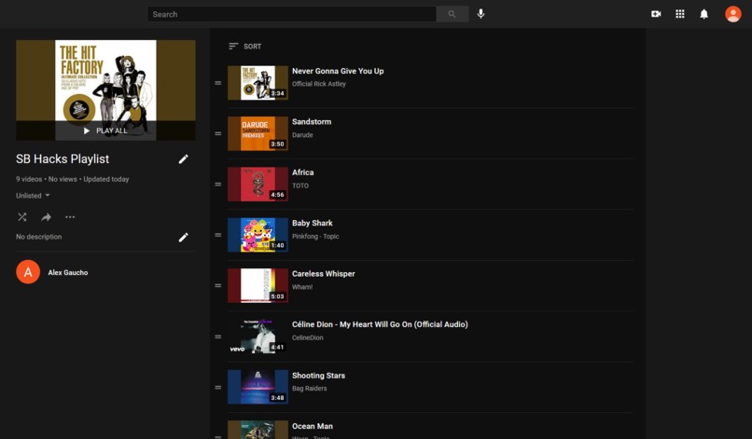Click the No description text
752x439 pixels.
(x=39, y=237)
